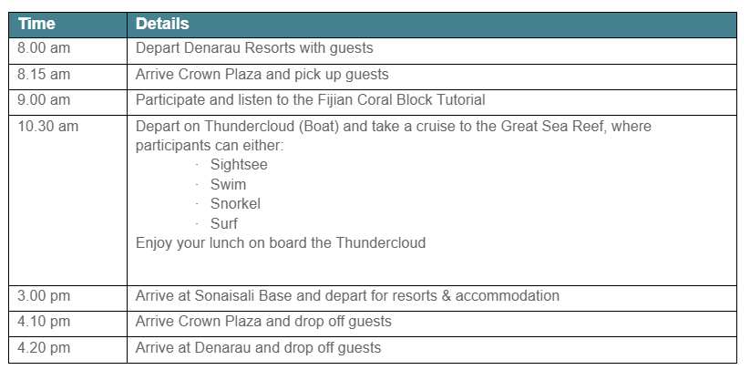Image resolution: width=750 pixels, height=370 pixels.
Task: Click the Time column header
Action: (x=68, y=25)
